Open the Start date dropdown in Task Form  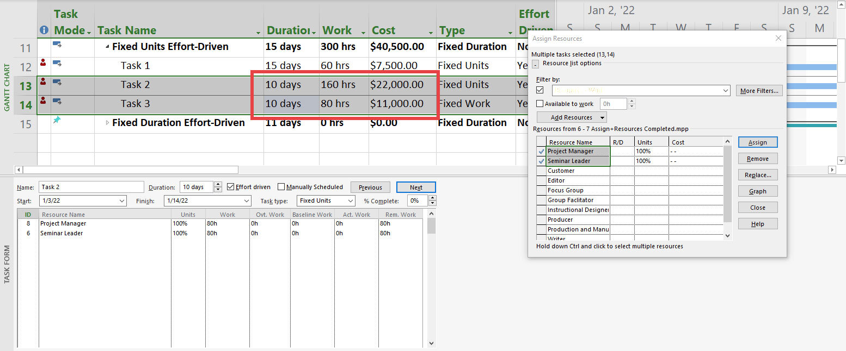(121, 201)
